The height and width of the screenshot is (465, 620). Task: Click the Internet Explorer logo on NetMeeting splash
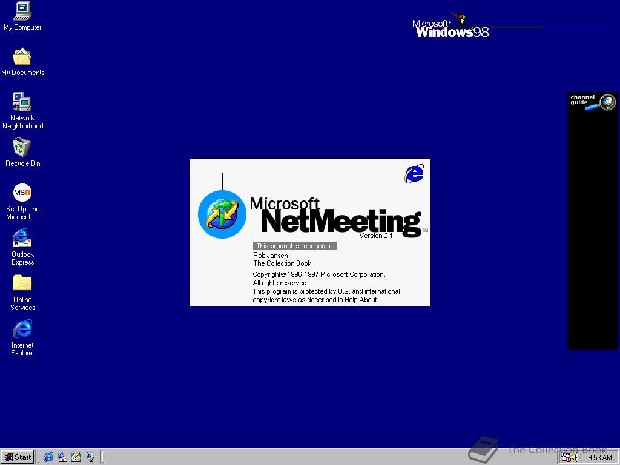(x=414, y=174)
